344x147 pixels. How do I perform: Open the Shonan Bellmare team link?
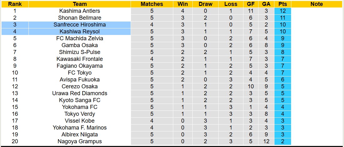click(80, 18)
